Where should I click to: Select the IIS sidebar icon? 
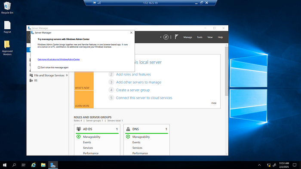(x=31, y=80)
